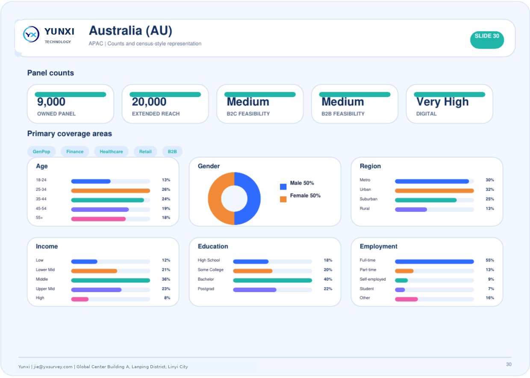The height and width of the screenshot is (378, 530).
Task: Select the Finance coverage tag
Action: pos(75,152)
